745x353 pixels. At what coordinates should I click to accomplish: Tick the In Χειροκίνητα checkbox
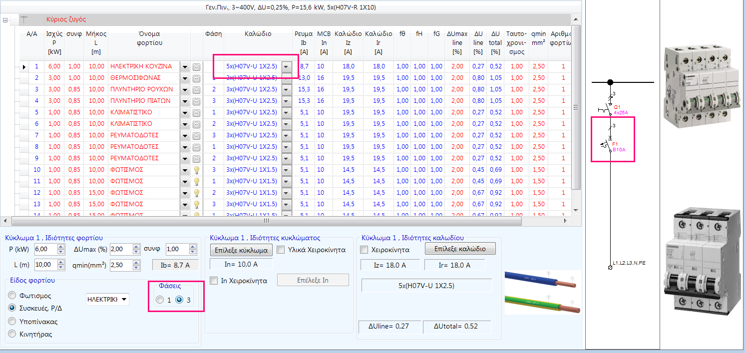[214, 281]
